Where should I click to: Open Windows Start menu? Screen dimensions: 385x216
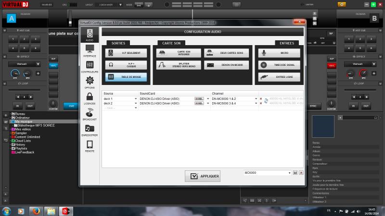6,211
